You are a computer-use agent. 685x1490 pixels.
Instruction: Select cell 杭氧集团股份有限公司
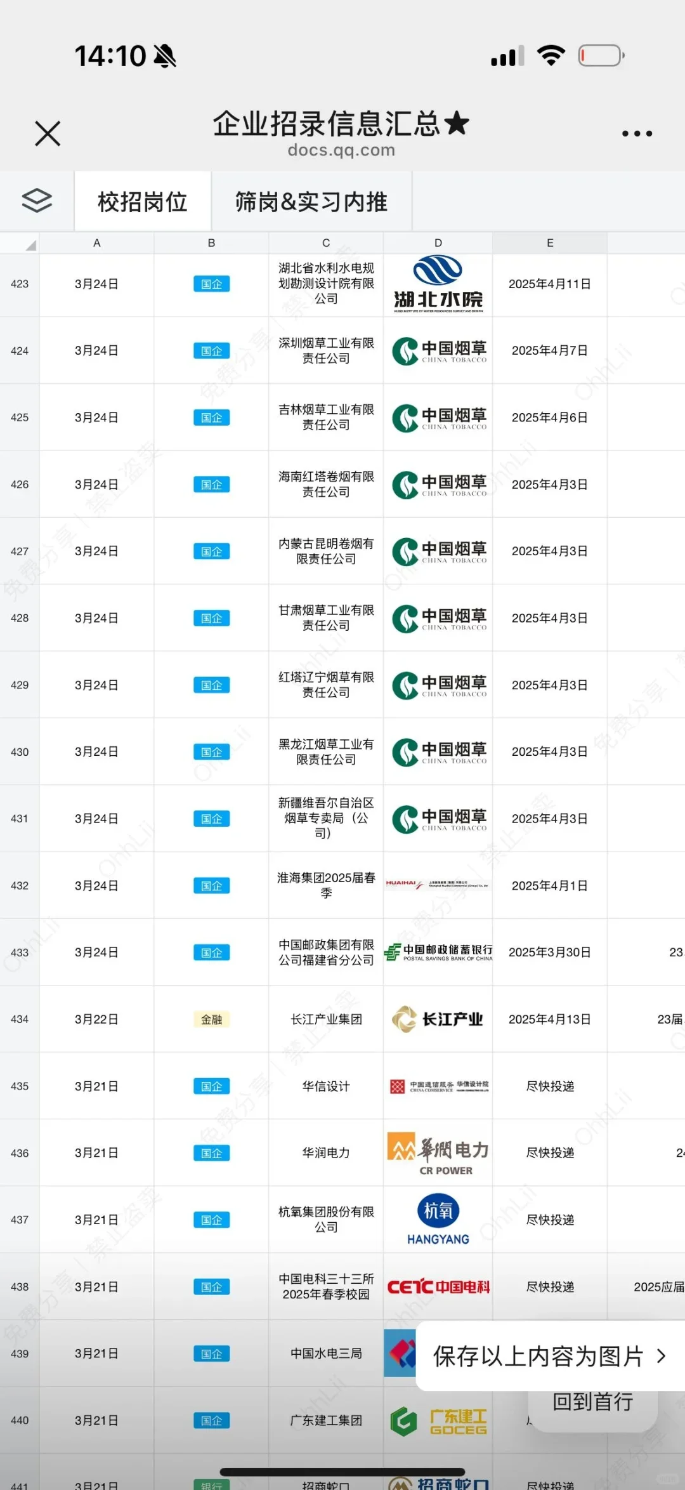click(326, 1220)
